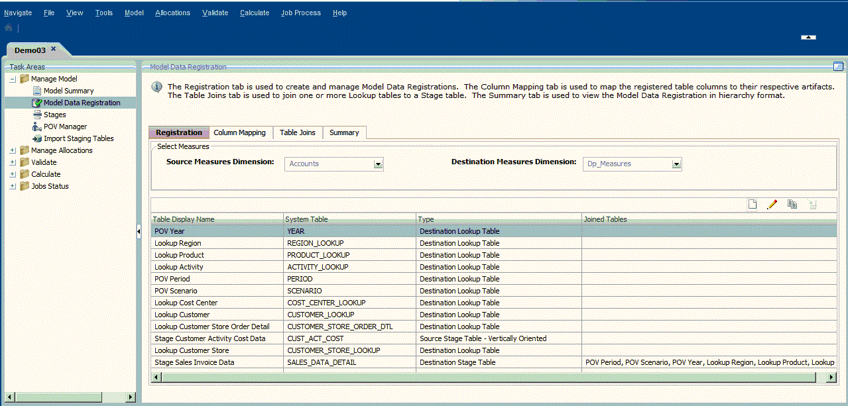Viewport: 848px width, 406px height.
Task: Click the SALES_DATA_DETAIL cell
Action: tap(349, 362)
